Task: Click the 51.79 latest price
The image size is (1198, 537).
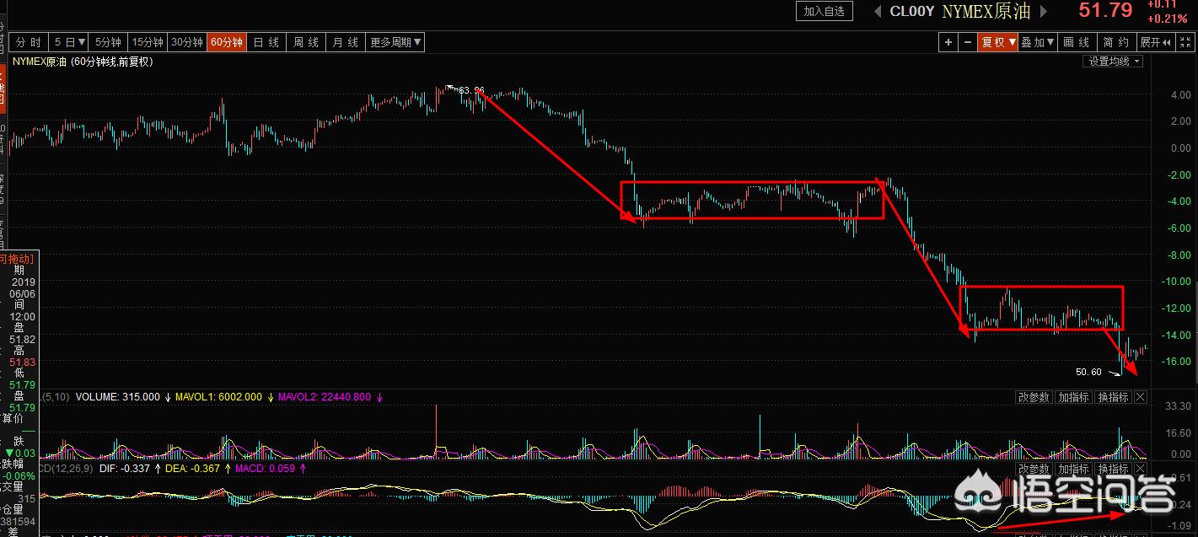Action: [1105, 11]
